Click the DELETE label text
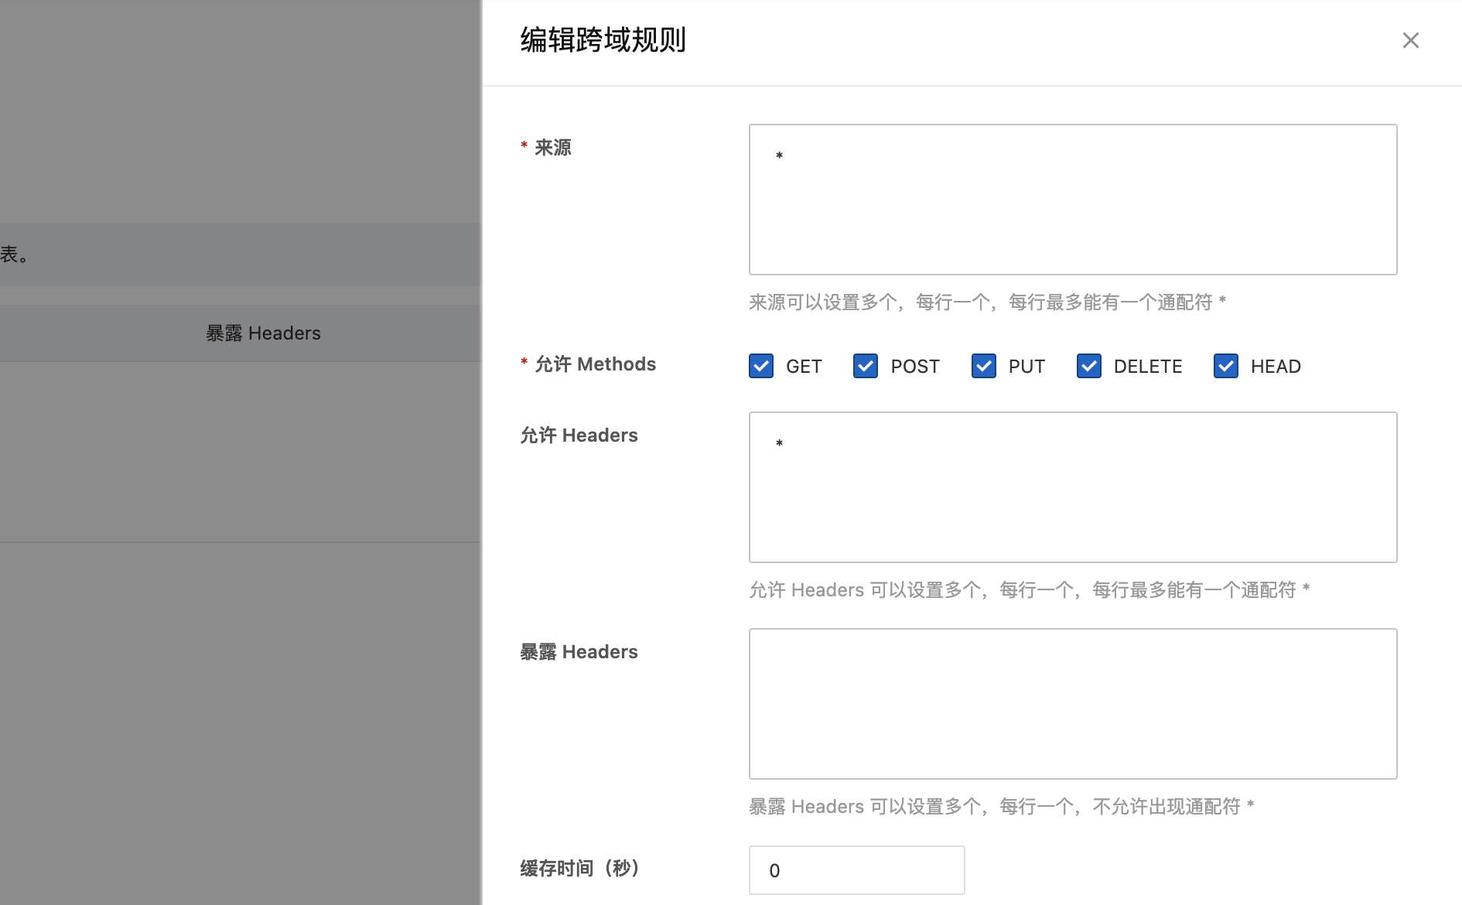 pyautogui.click(x=1147, y=367)
